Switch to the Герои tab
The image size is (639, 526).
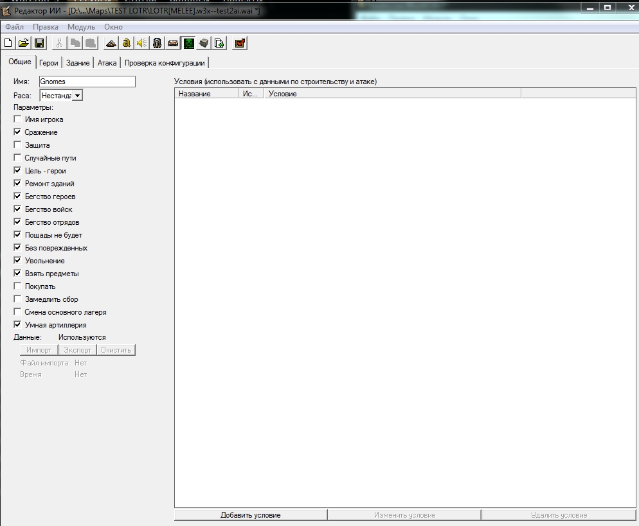tap(48, 63)
